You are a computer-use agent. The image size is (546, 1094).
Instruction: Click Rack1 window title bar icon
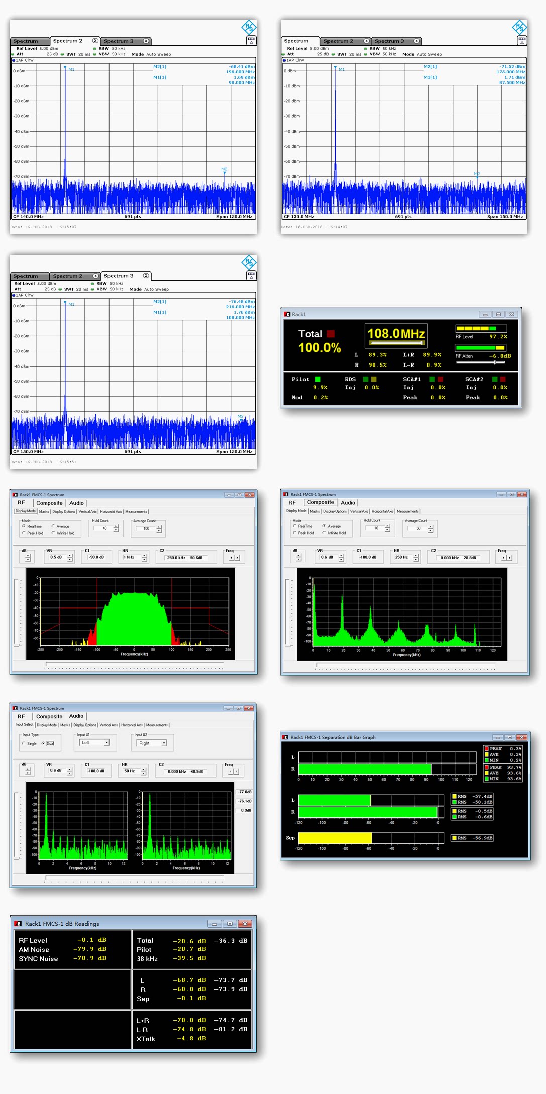point(287,314)
